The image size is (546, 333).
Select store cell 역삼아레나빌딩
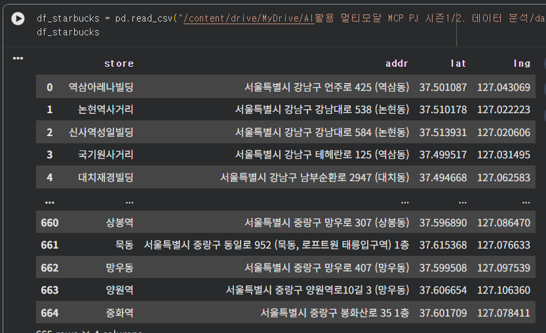(x=101, y=87)
